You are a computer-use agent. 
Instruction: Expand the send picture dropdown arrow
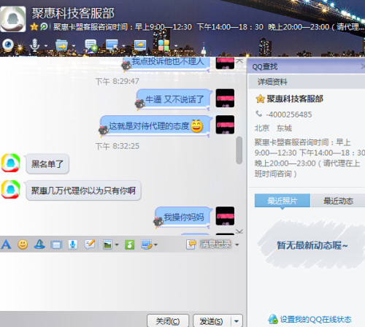pyautogui.click(x=117, y=245)
